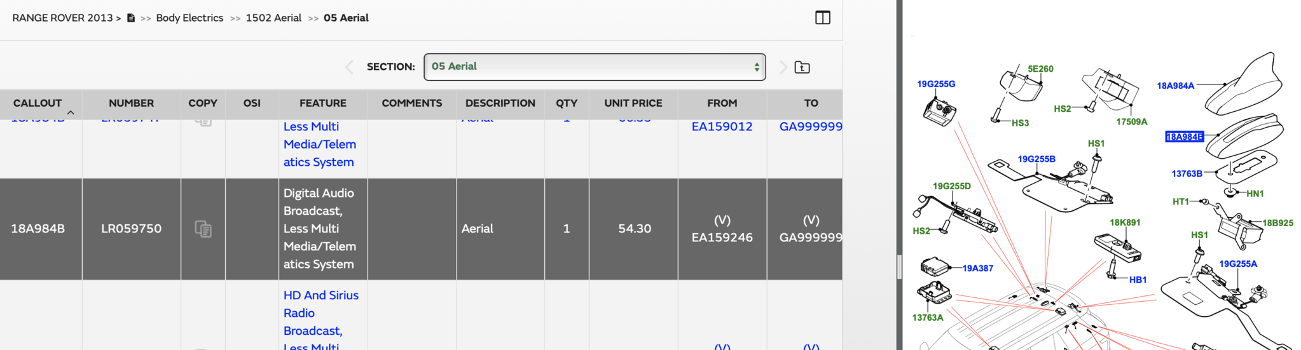The width and height of the screenshot is (1301, 350).
Task: Select diagram callout 13763A
Action: pos(928,318)
